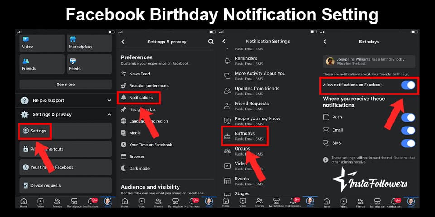Screen dimensions: 435x217
Task: Disable Email birthday notifications
Action: [408, 130]
